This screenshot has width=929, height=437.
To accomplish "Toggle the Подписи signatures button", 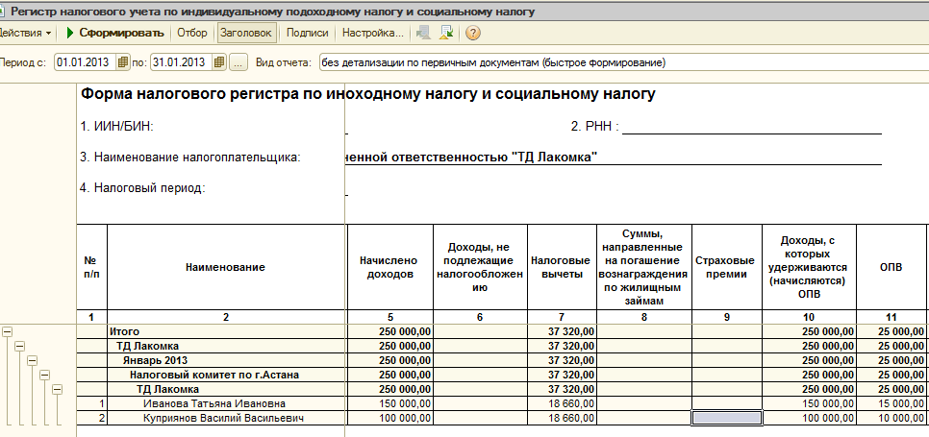I will click(308, 33).
